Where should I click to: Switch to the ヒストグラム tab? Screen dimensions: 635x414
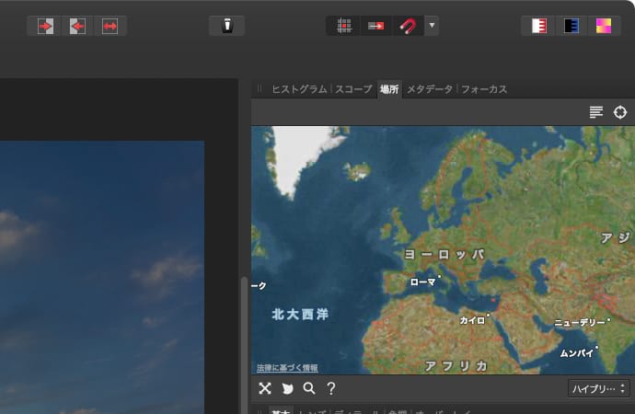[x=299, y=89]
